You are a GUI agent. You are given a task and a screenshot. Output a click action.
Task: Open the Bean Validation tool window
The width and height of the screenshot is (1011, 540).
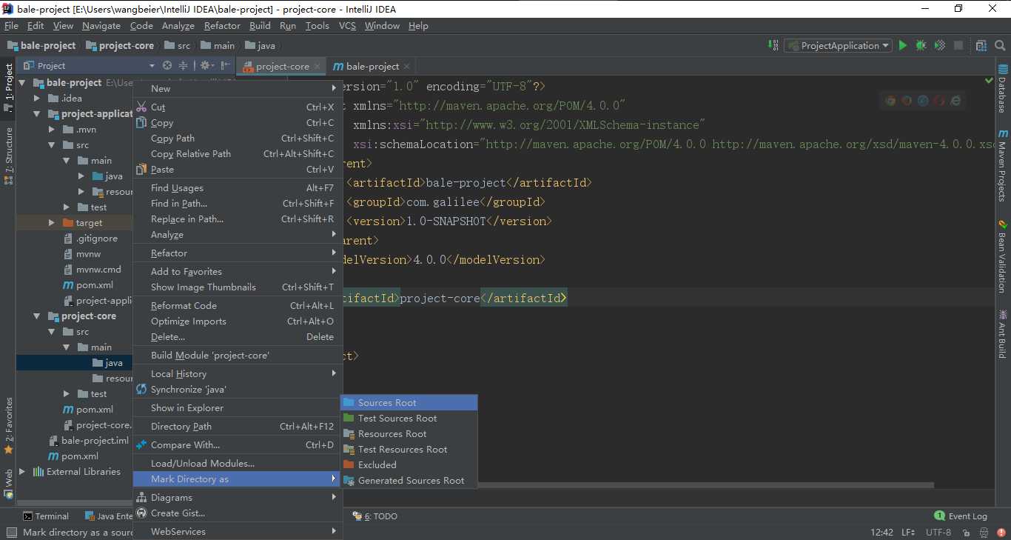pyautogui.click(x=1003, y=256)
